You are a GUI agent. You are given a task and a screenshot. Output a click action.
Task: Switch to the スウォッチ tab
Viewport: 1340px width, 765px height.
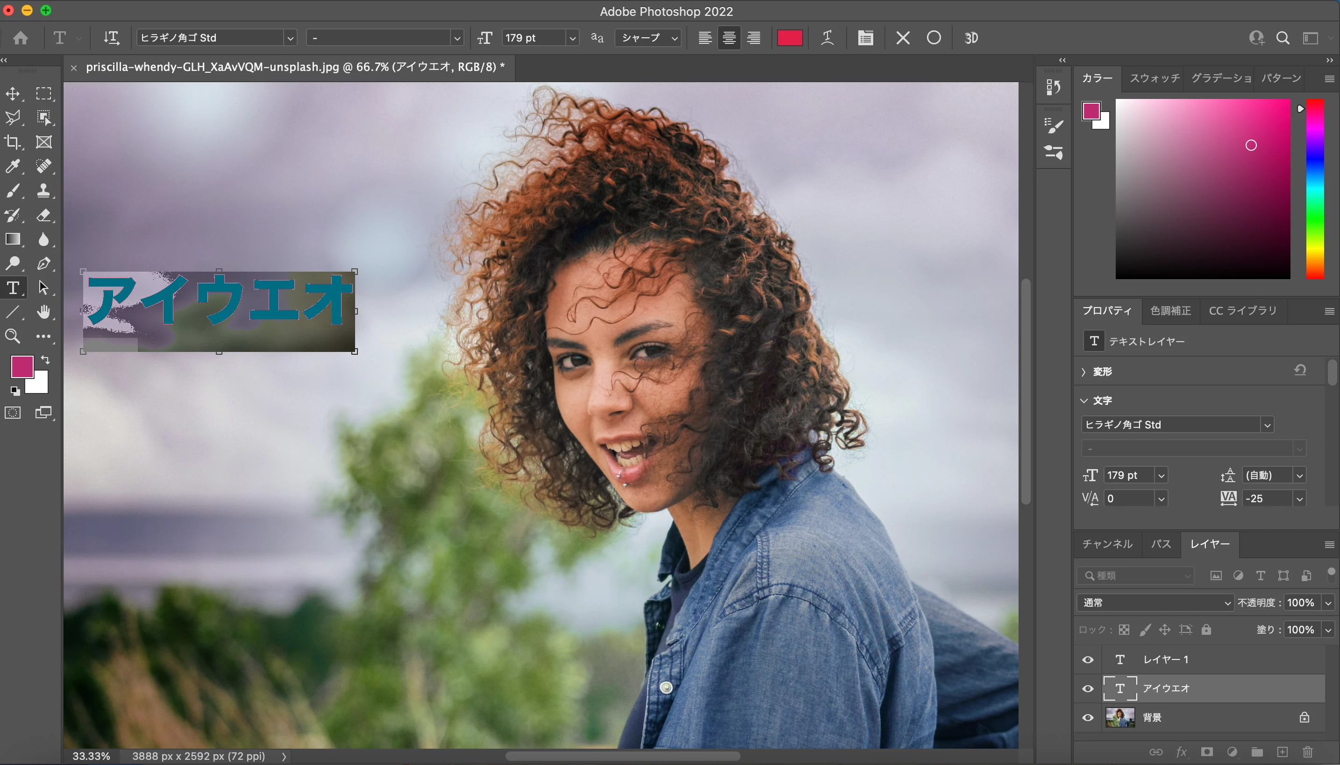(1155, 78)
